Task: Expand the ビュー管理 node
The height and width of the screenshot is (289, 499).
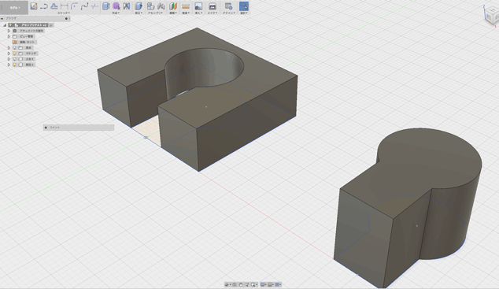Action: [9, 36]
